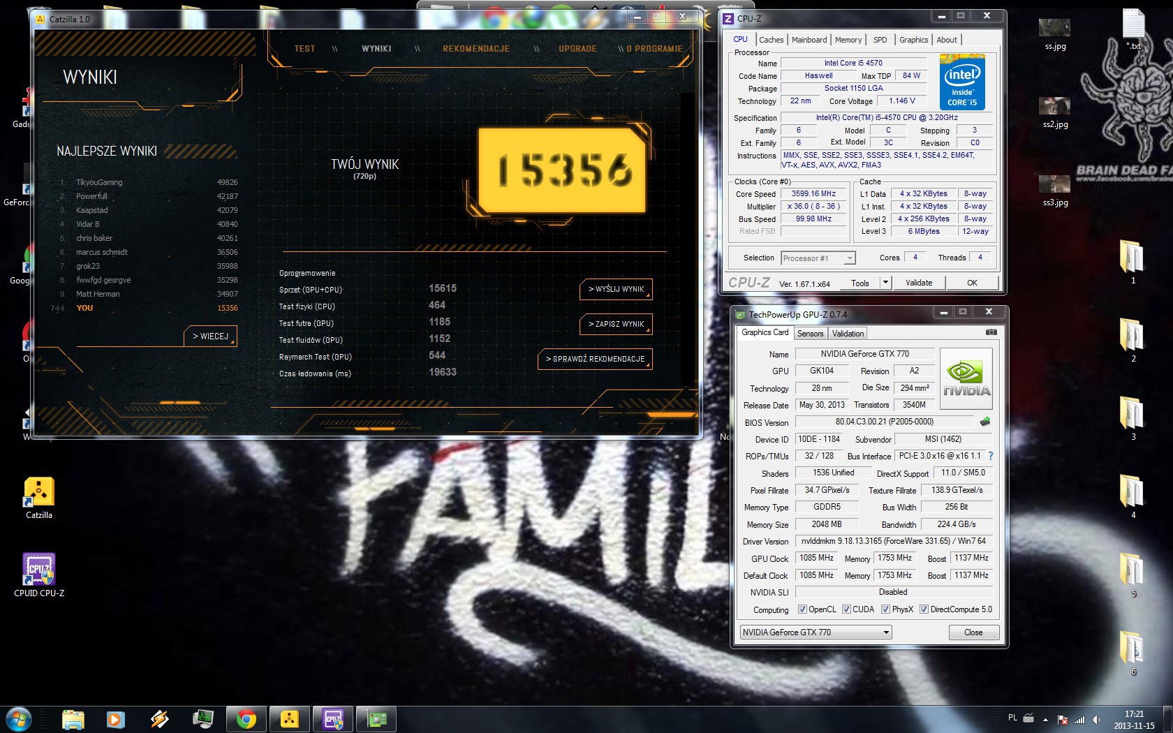This screenshot has width=1173, height=733.
Task: Open the Tools dropdown arrow in CPU-Z
Action: point(885,283)
